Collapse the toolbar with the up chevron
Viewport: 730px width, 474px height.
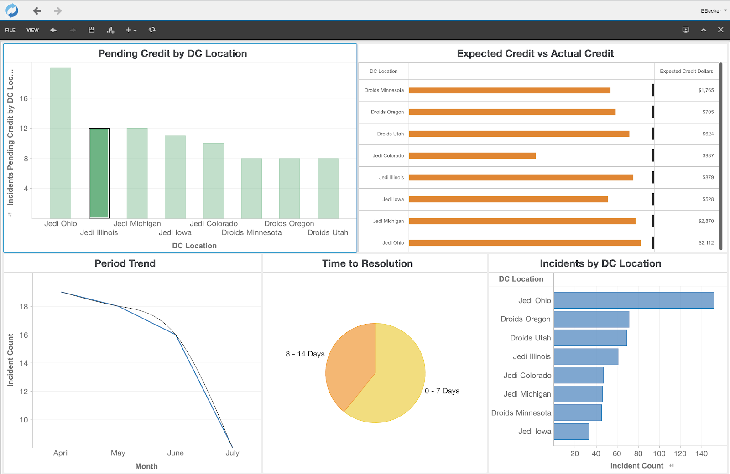pyautogui.click(x=704, y=30)
